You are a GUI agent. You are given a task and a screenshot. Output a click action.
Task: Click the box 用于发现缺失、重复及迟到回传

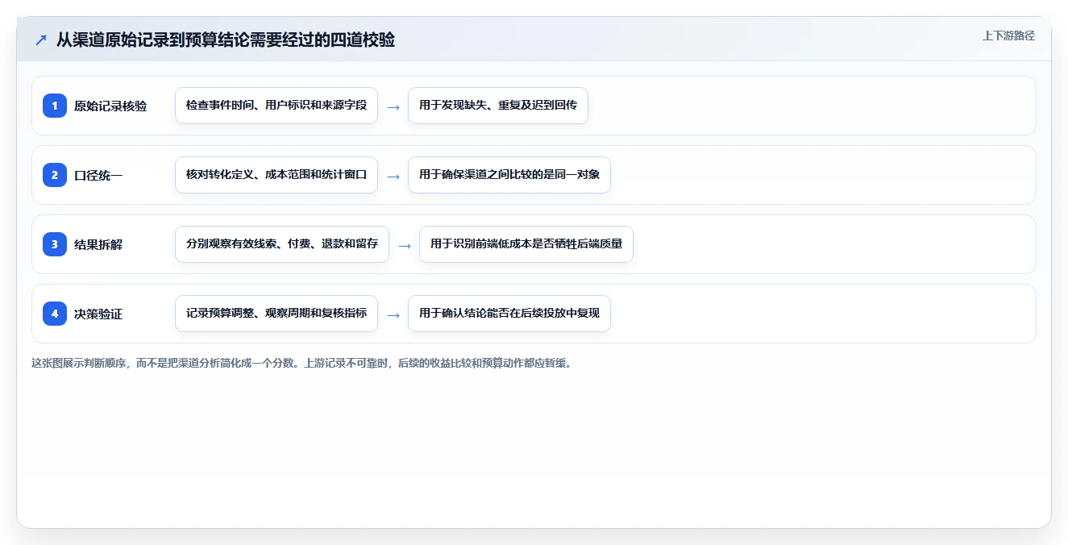(x=498, y=106)
